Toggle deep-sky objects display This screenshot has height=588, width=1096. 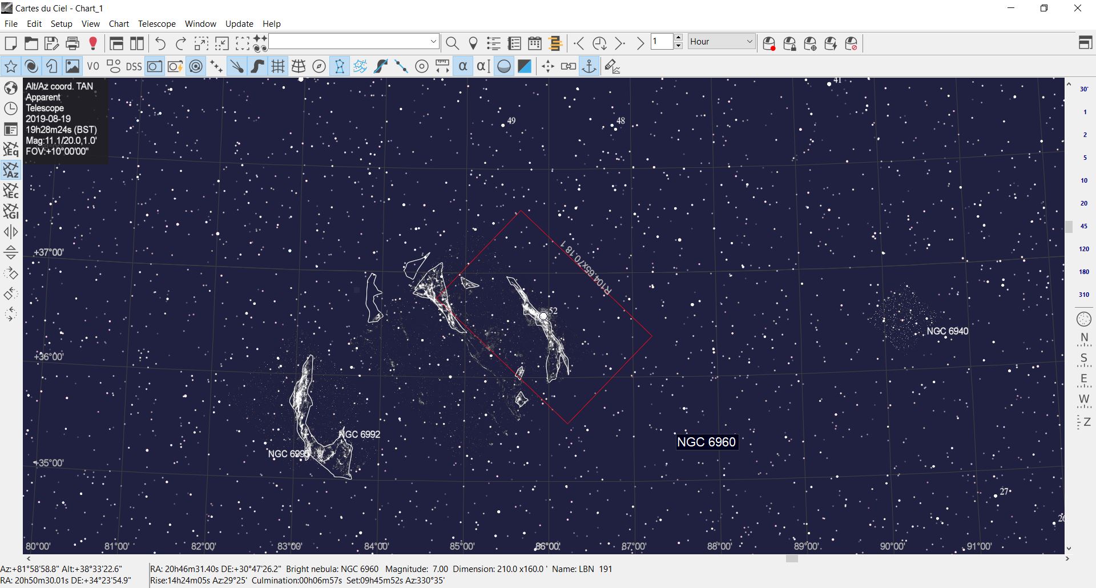31,67
